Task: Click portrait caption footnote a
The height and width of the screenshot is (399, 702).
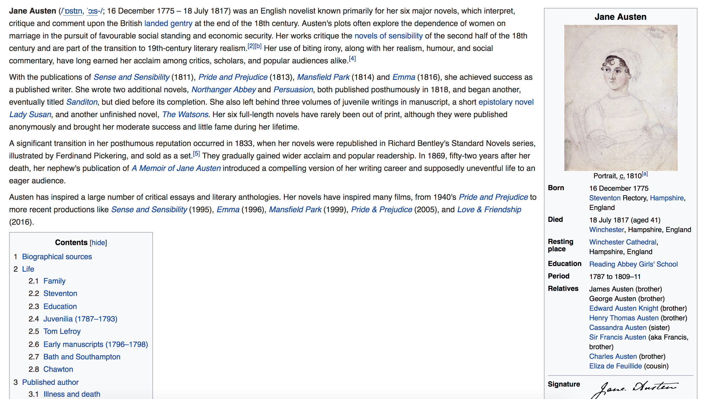Action: [x=645, y=174]
